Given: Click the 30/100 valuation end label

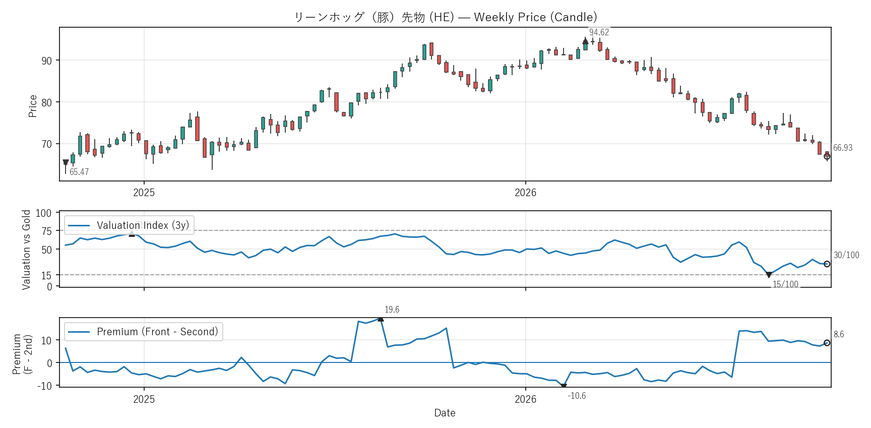Looking at the screenshot, I should point(846,255).
